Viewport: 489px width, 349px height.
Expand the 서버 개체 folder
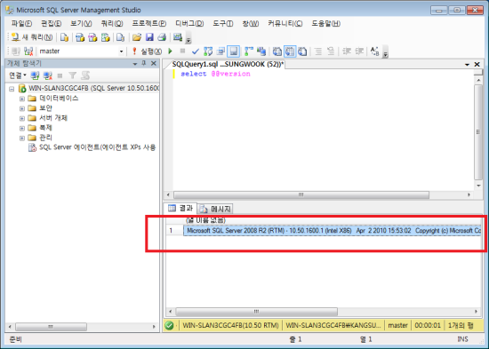pos(22,118)
